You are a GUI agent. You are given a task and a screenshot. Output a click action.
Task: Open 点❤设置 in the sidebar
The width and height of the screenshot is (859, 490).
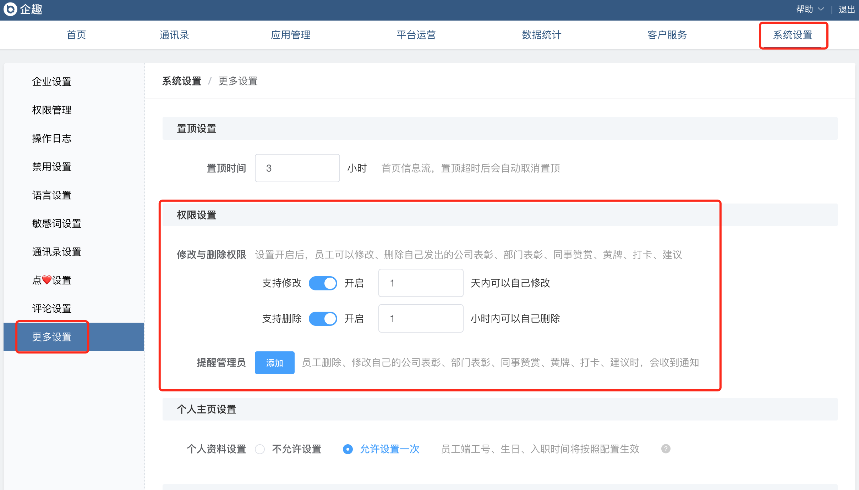coord(52,280)
